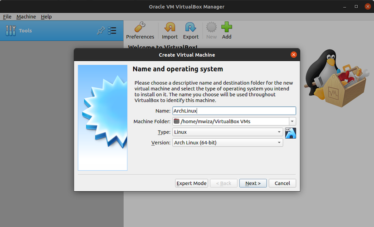Expand the Machine Folder dropdown arrow
374x227 pixels.
(x=292, y=121)
